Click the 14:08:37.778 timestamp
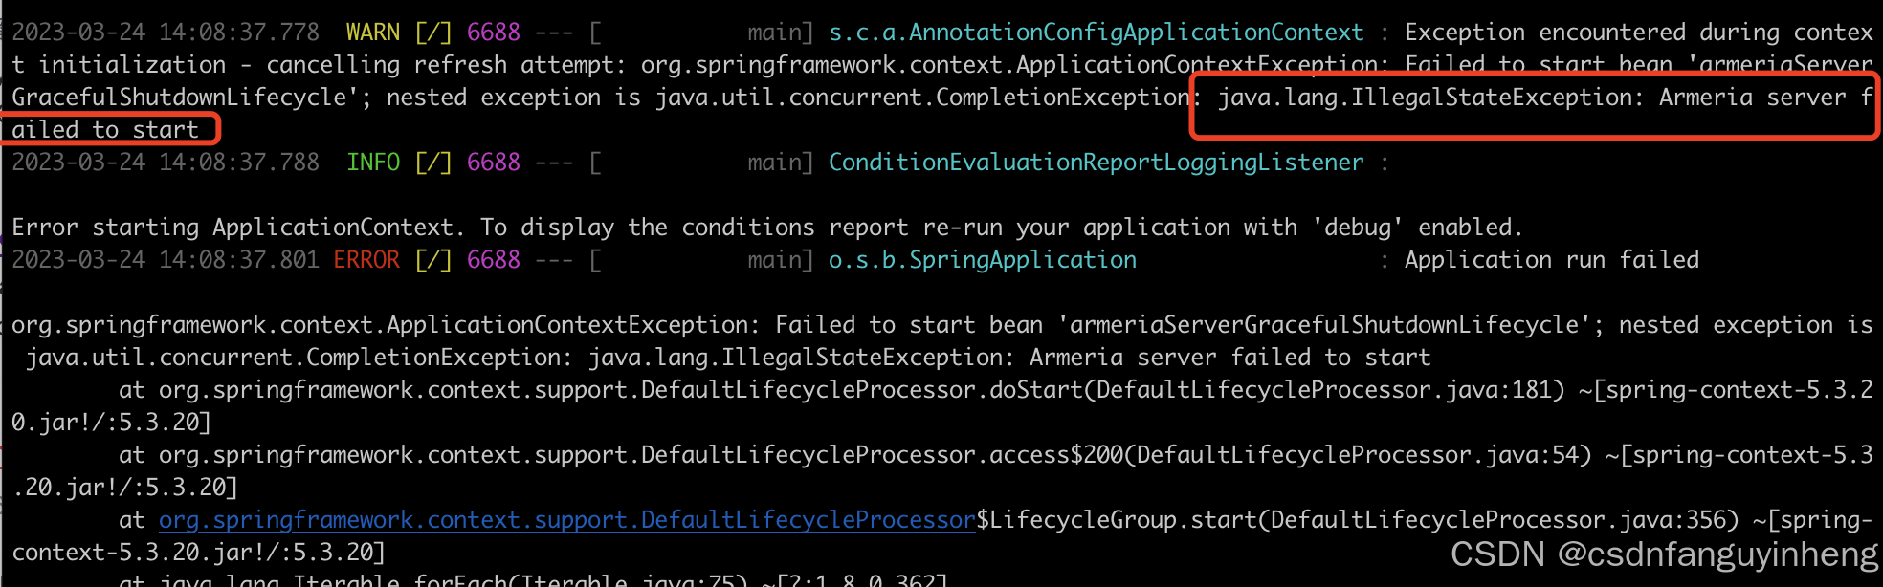This screenshot has width=1883, height=587. [239, 33]
